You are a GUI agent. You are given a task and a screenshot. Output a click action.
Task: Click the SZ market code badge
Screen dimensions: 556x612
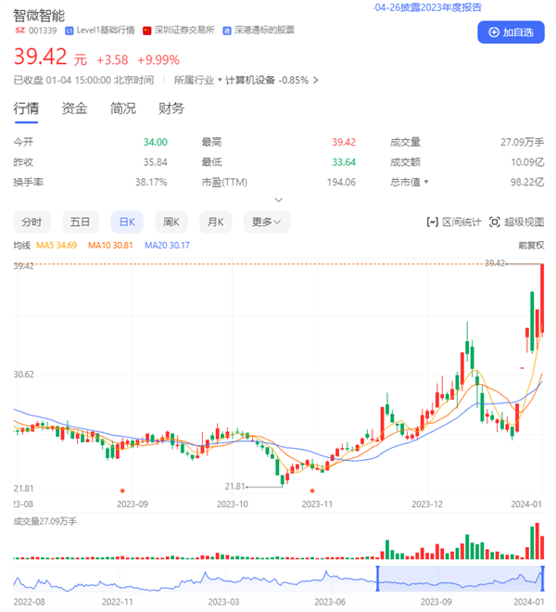[19, 30]
